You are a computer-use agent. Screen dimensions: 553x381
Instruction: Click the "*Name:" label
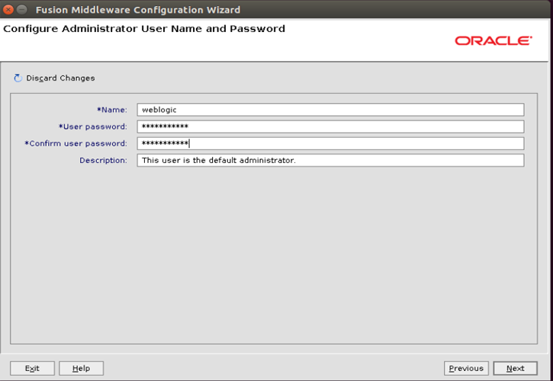(x=112, y=110)
